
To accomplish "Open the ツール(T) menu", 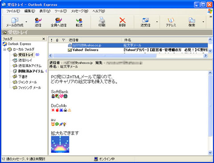I will [61, 11].
